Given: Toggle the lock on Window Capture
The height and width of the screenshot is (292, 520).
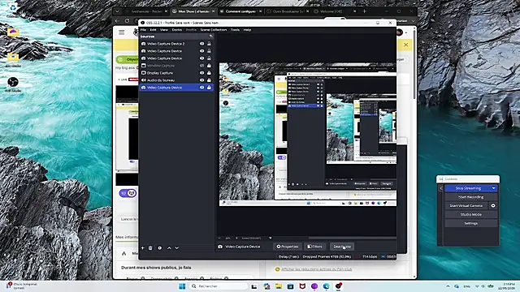Looking at the screenshot, I should click(x=209, y=66).
